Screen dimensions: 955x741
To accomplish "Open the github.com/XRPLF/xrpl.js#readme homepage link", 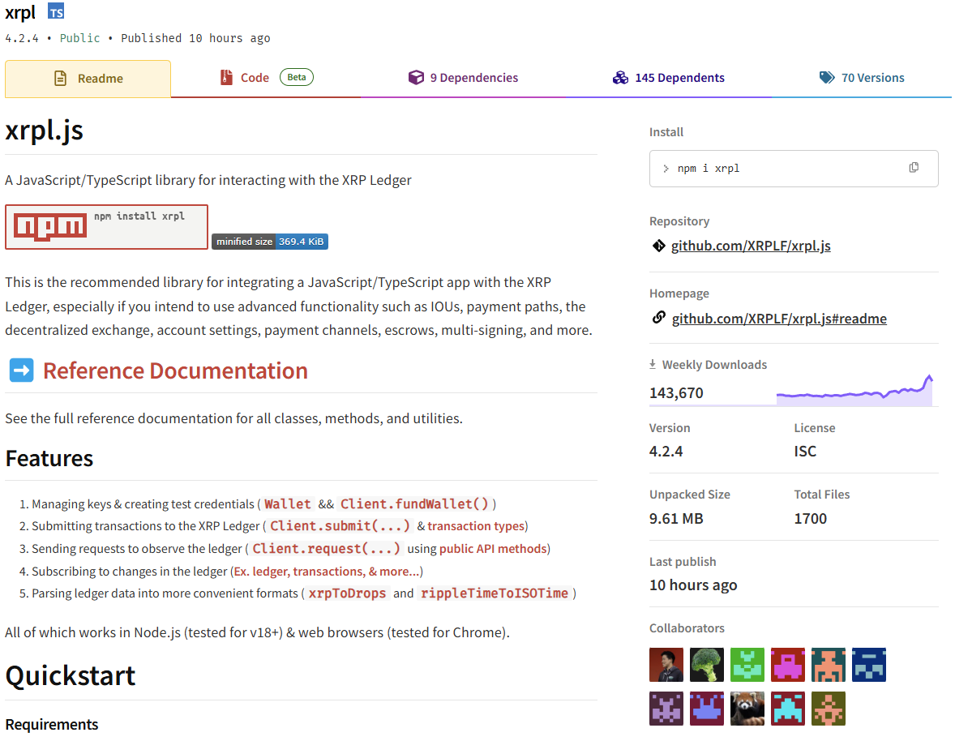I will 779,319.
